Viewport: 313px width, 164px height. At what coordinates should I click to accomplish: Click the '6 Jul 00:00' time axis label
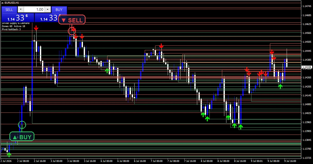click(x=107, y=161)
